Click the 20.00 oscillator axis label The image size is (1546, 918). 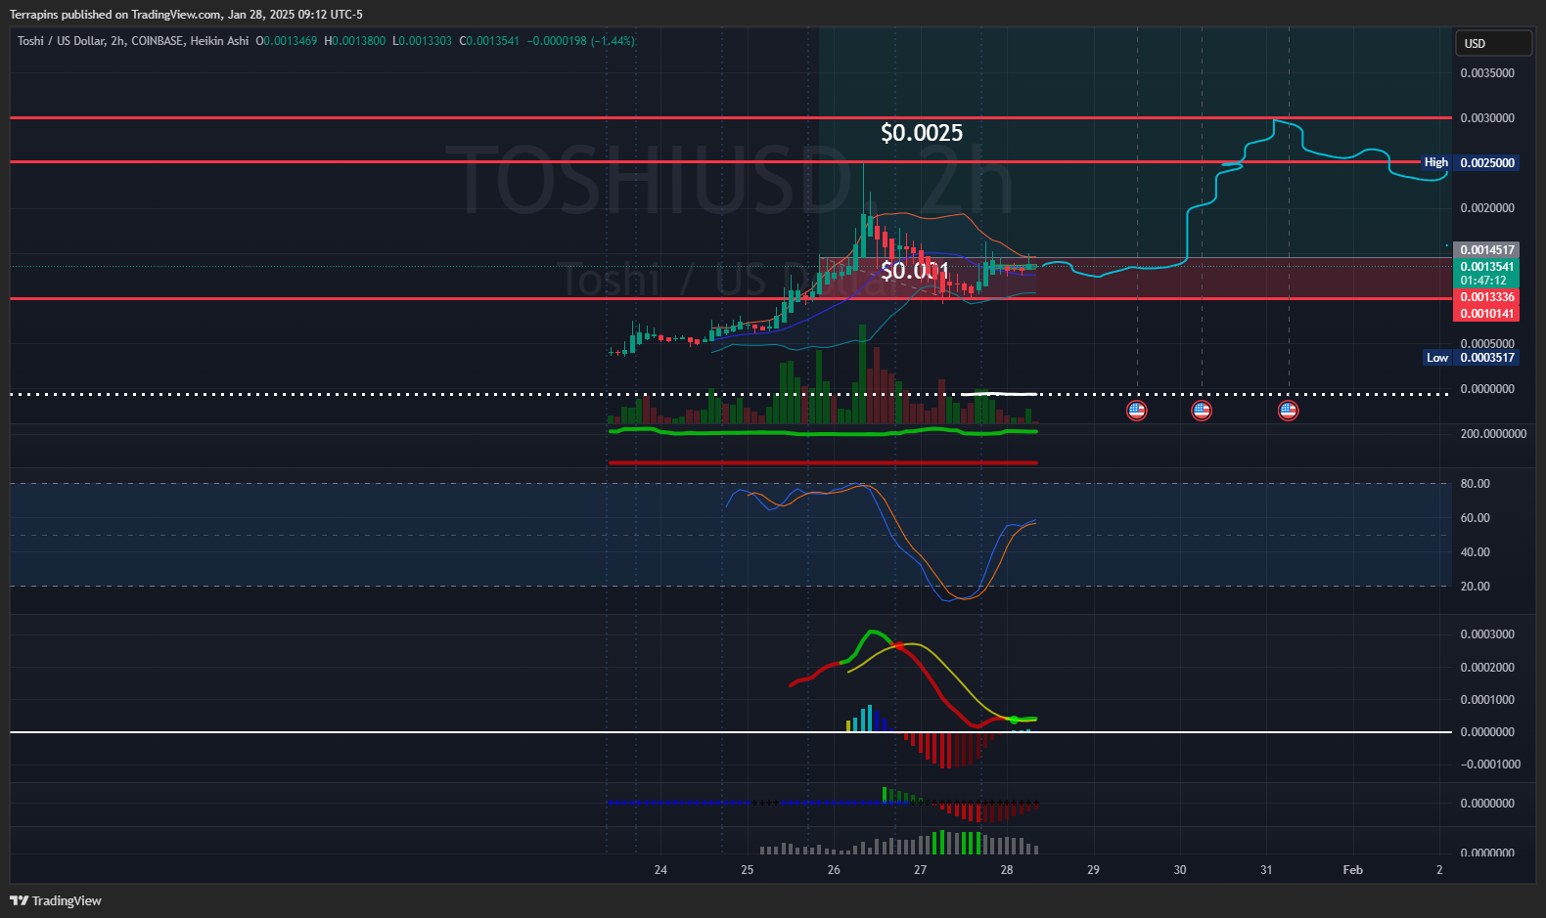[1475, 587]
